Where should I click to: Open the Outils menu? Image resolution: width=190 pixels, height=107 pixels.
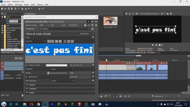point(33,4)
